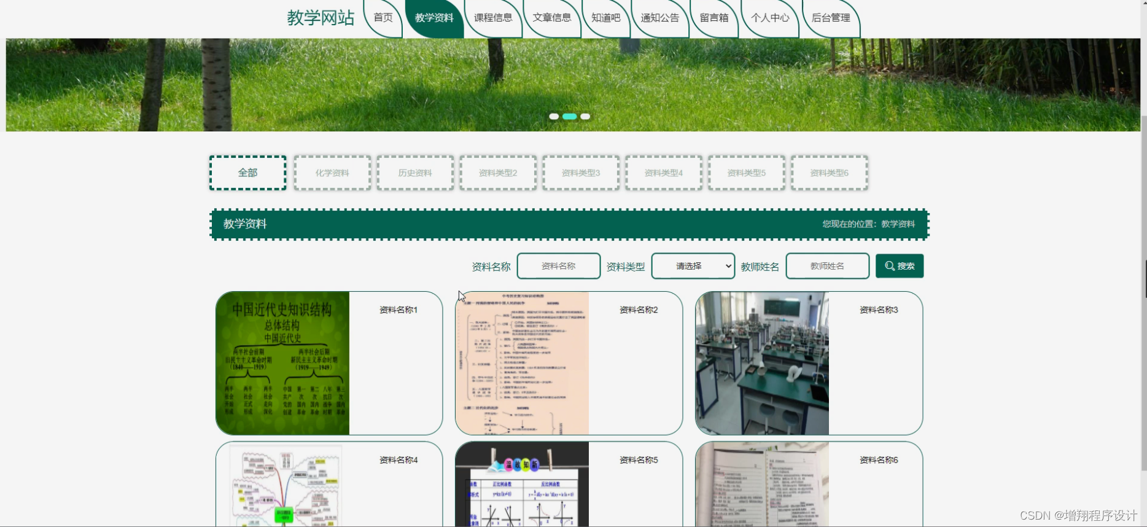The width and height of the screenshot is (1147, 527).
Task: Open the 个人中心 tab
Action: [x=770, y=18]
